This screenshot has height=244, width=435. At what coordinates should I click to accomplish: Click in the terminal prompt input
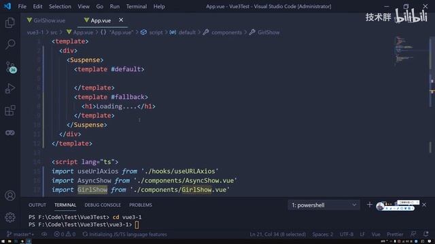pyautogui.click(x=137, y=224)
